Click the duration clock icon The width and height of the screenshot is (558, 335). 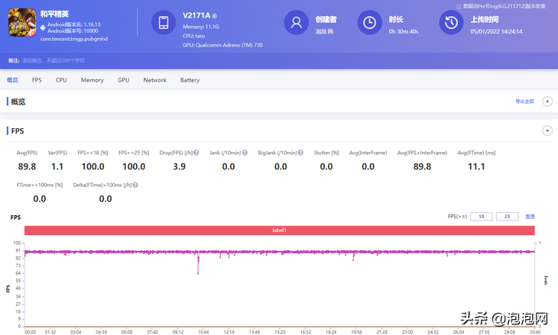pos(369,23)
